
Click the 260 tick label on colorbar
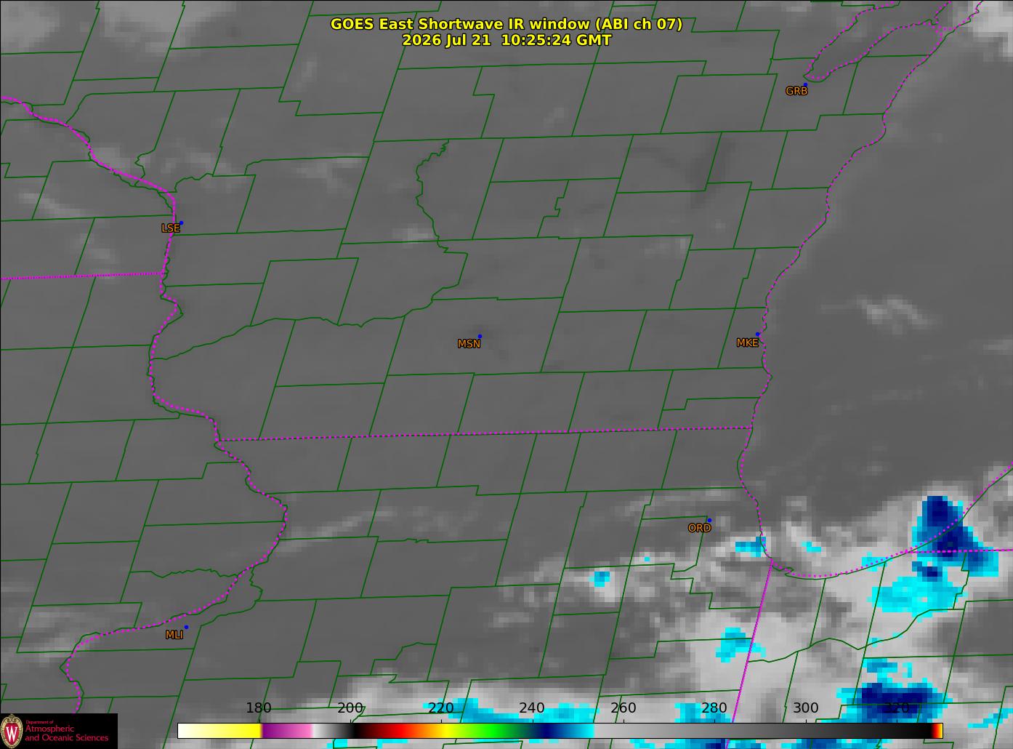click(623, 708)
